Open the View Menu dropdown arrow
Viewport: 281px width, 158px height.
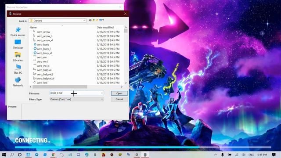tap(103, 20)
